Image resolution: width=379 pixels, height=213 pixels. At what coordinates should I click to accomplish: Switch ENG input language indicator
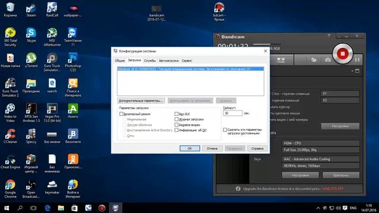[353, 208]
